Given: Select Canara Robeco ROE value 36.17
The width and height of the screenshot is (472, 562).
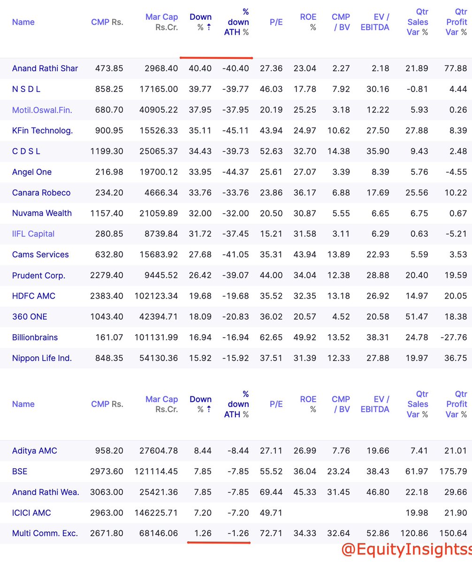Looking at the screenshot, I should pos(305,193).
